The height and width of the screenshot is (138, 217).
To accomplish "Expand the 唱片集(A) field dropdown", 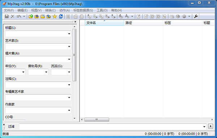I will click(x=69, y=59).
